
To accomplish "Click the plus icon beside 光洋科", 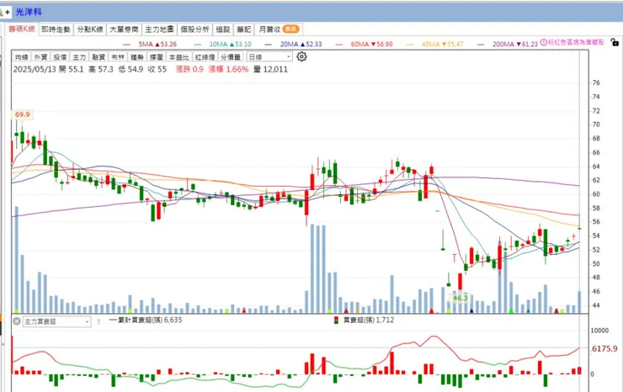I will coord(8,12).
